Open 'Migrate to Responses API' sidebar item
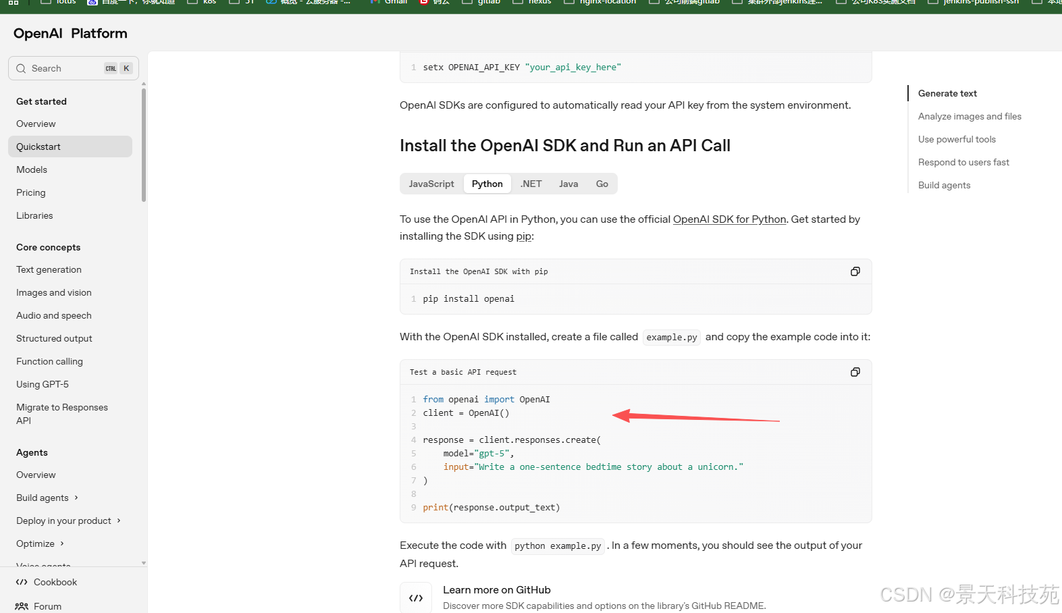The height and width of the screenshot is (613, 1062). tap(70, 414)
